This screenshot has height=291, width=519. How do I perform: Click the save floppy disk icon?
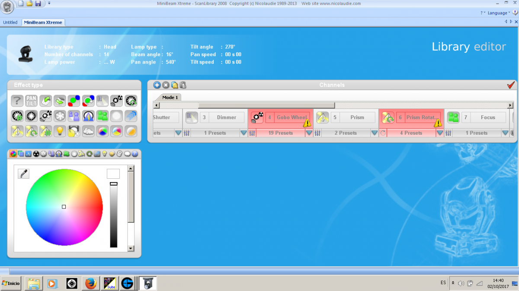click(38, 4)
